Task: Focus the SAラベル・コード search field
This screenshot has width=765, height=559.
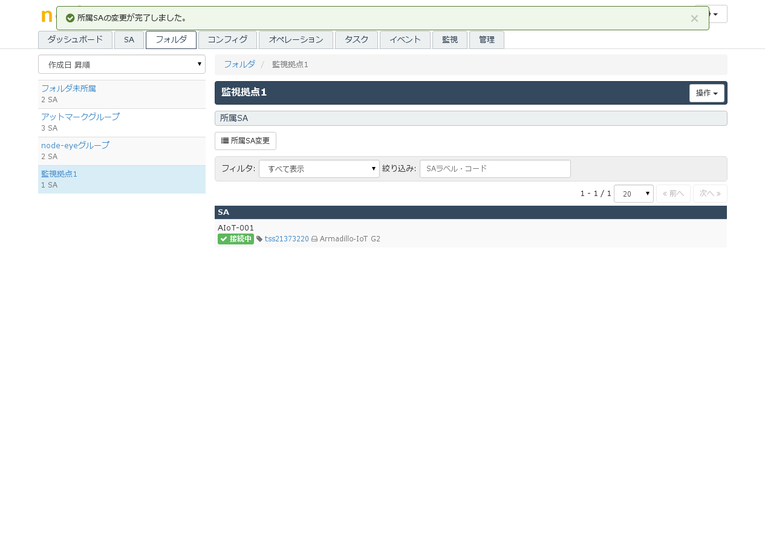Action: (495, 169)
